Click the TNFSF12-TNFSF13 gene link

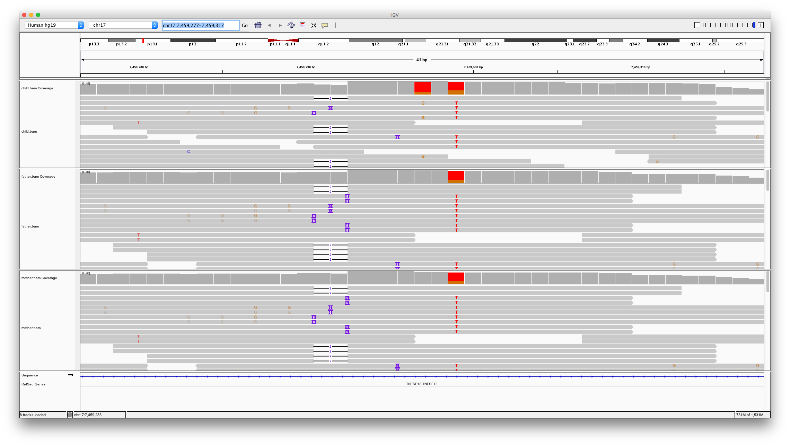click(x=421, y=384)
